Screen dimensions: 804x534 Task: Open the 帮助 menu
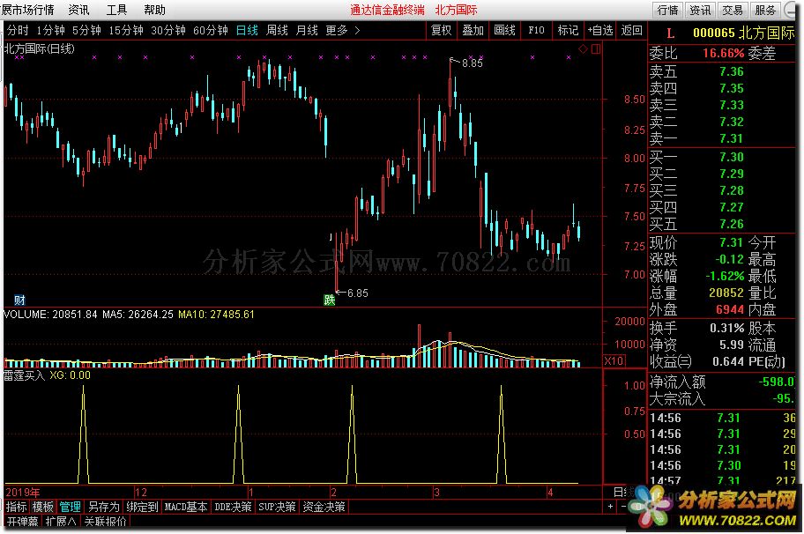[155, 11]
